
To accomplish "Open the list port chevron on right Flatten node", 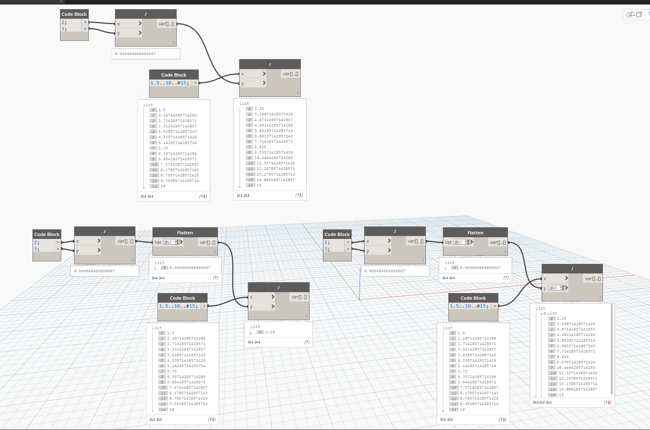I will 472,242.
